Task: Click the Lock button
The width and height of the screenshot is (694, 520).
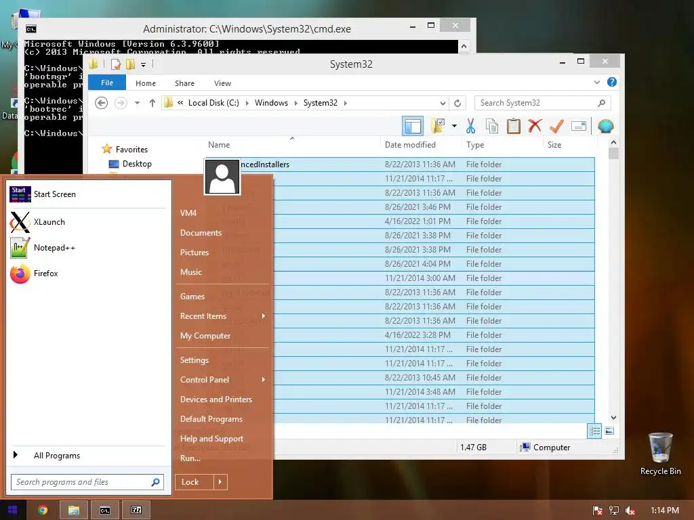Action: (x=195, y=482)
